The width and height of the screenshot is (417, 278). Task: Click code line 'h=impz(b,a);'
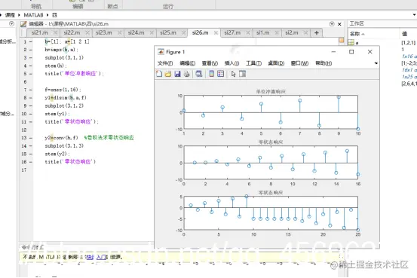click(x=61, y=50)
